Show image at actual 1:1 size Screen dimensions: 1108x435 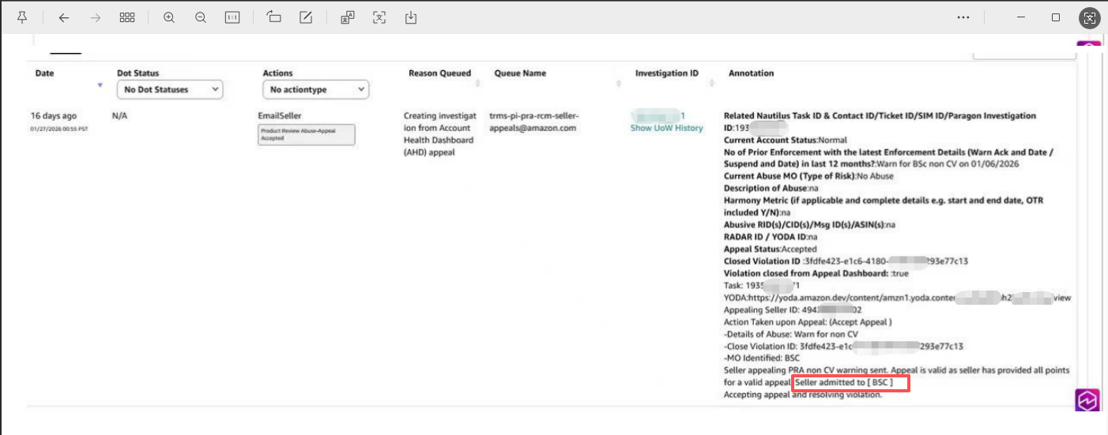click(232, 17)
